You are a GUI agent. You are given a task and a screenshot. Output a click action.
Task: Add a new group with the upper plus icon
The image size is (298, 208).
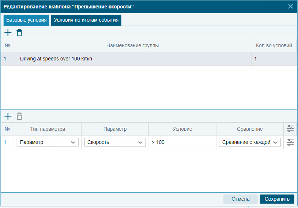8,33
